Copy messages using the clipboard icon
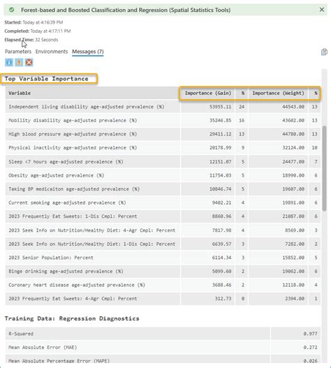The width and height of the screenshot is (331, 368). 324,52
